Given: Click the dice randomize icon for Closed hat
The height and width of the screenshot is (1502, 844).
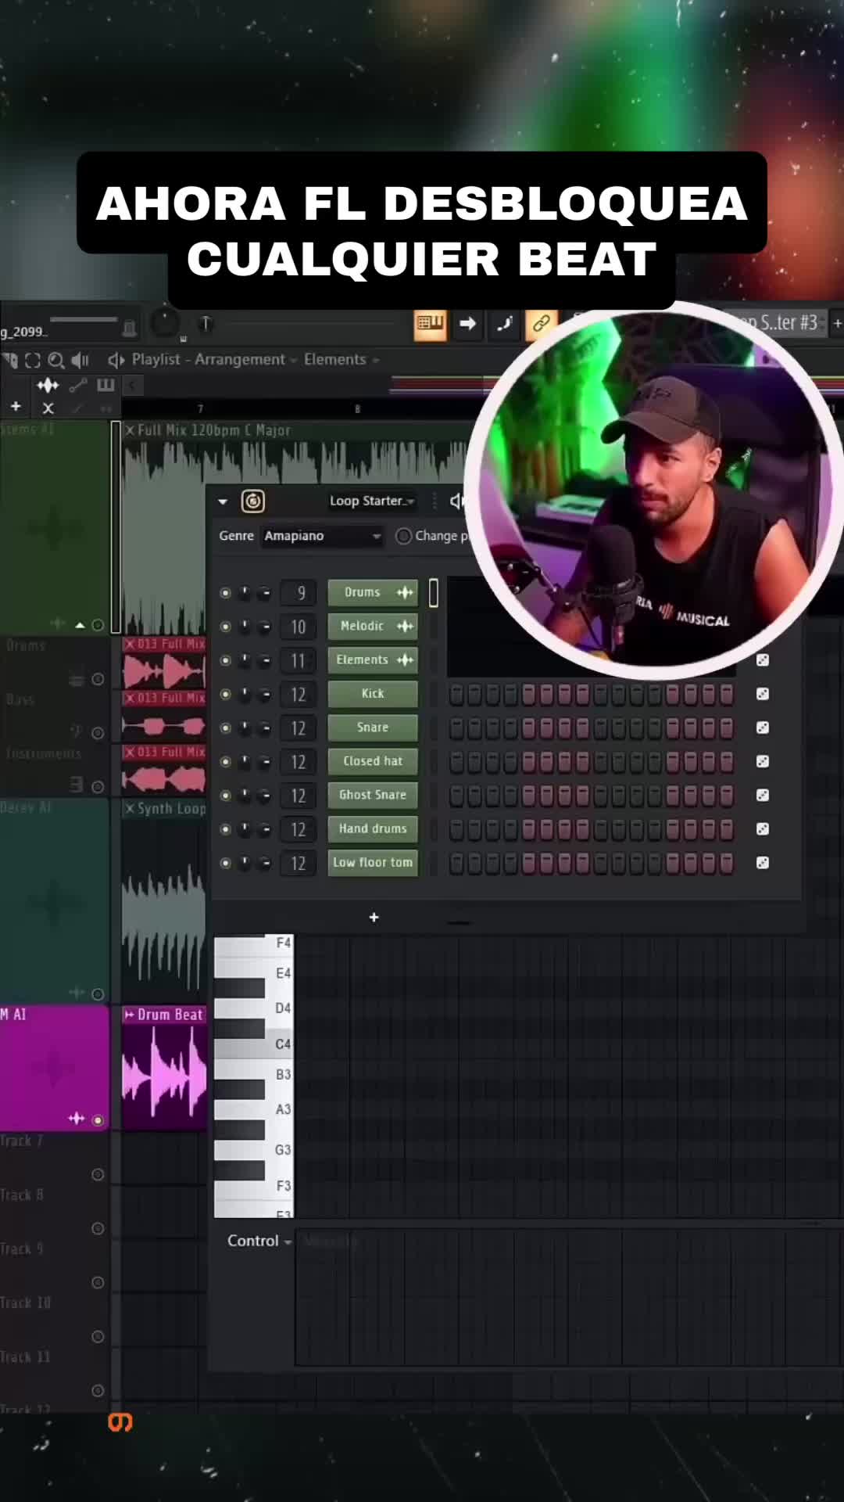Looking at the screenshot, I should [x=763, y=761].
